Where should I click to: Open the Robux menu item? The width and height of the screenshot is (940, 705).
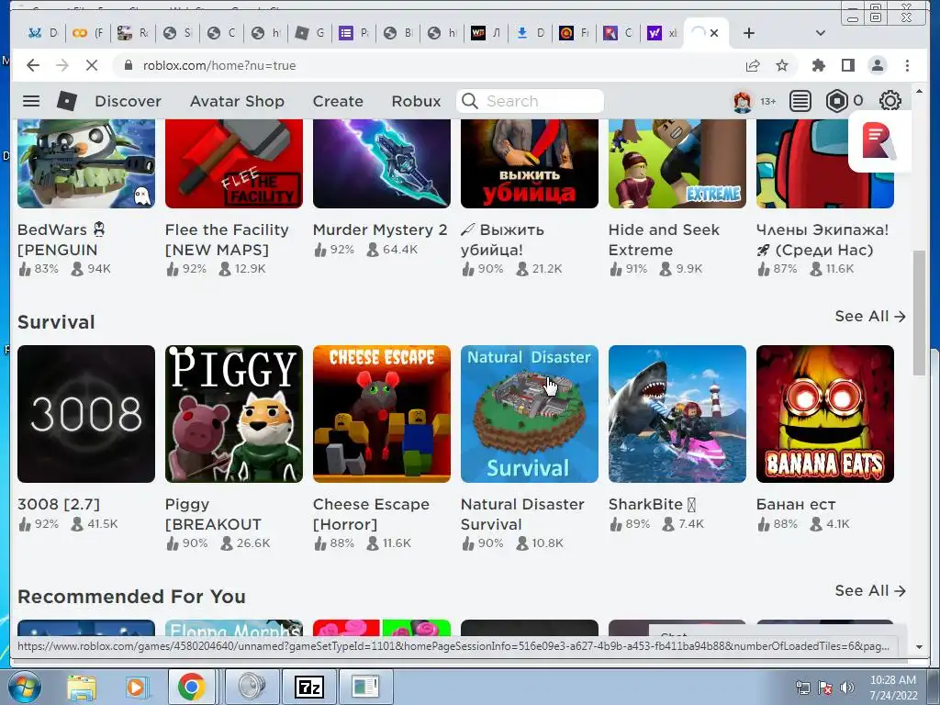click(x=416, y=101)
